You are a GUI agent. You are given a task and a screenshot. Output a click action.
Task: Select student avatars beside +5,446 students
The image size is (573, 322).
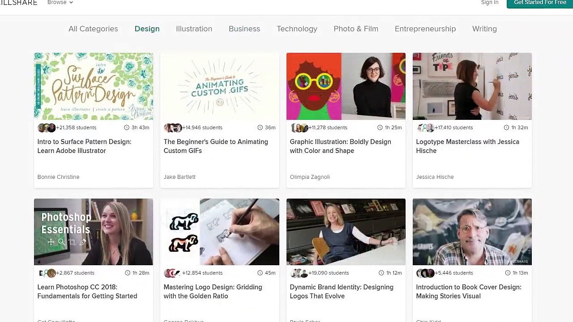(425, 273)
